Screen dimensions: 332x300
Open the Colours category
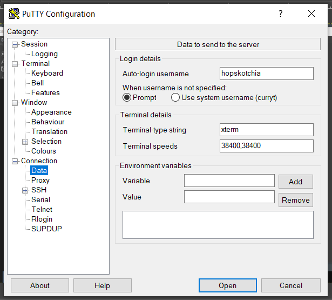tap(44, 151)
